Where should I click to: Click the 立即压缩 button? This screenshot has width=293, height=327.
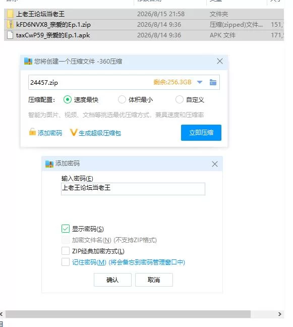point(201,133)
